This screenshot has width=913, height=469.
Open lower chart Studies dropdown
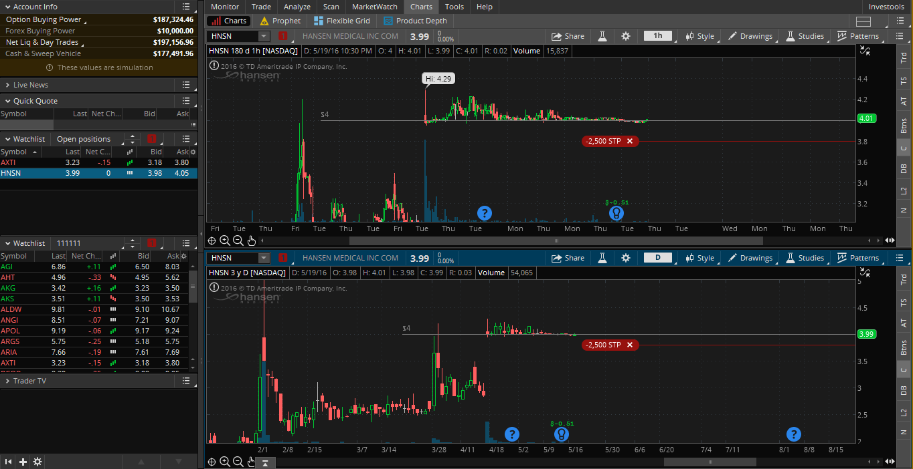tap(805, 258)
